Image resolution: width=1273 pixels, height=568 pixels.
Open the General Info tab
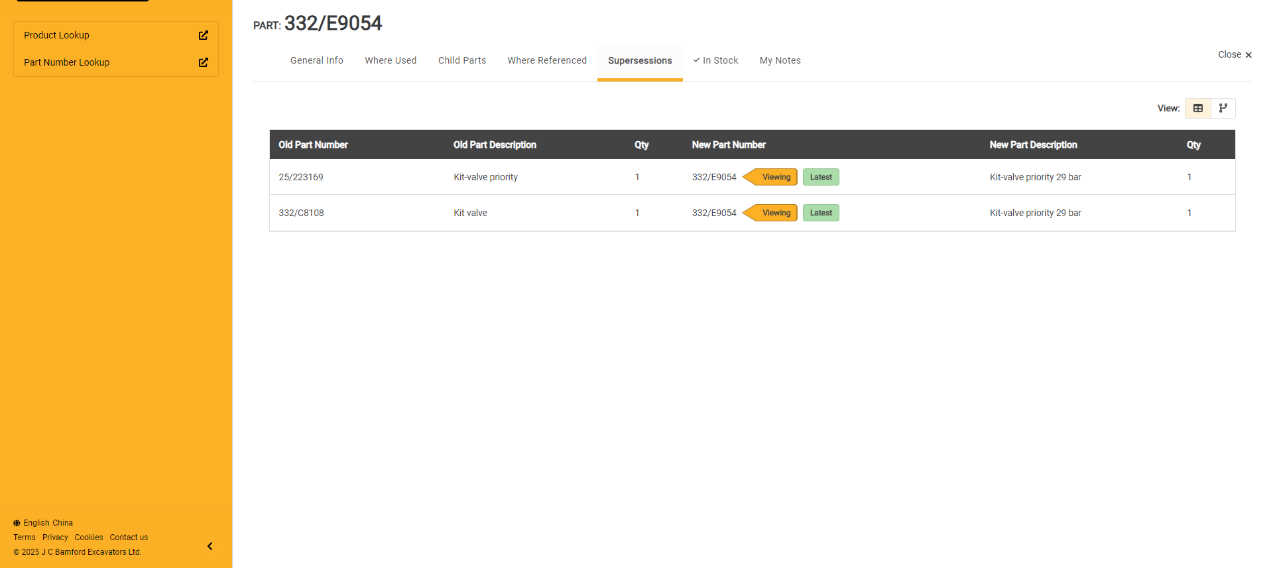pyautogui.click(x=316, y=60)
